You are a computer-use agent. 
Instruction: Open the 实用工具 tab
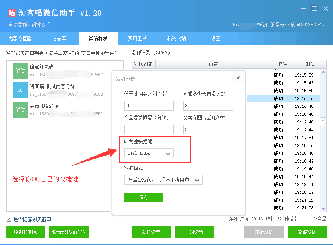tap(137, 39)
